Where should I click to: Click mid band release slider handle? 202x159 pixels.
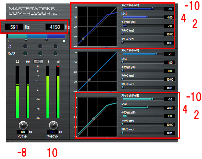123,87
